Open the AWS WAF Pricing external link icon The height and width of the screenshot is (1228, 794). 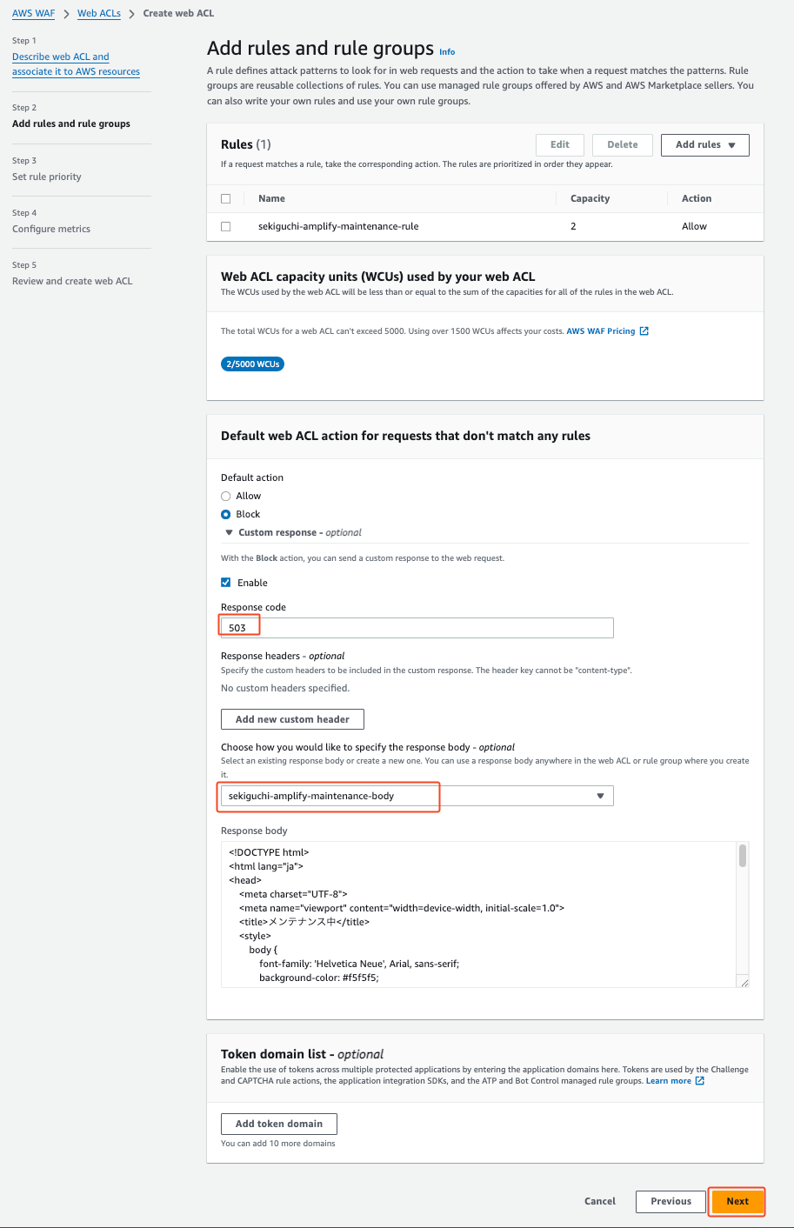pyautogui.click(x=644, y=331)
